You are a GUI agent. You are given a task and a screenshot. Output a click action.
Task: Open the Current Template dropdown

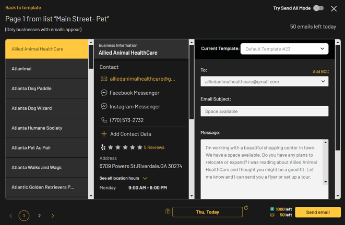click(284, 49)
